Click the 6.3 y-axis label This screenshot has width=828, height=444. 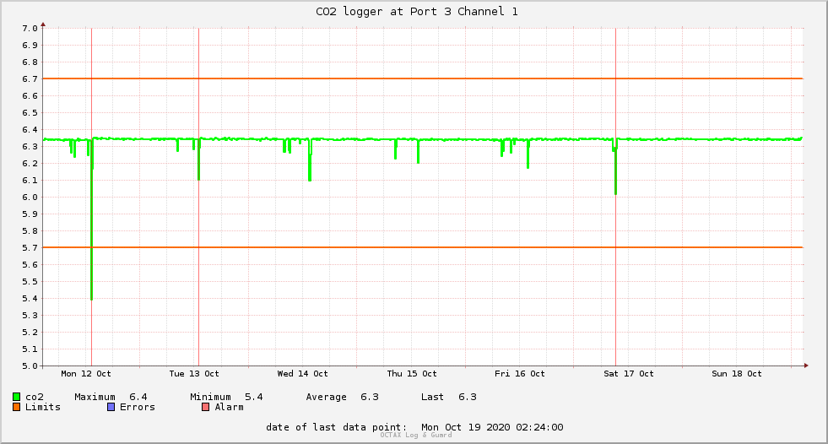30,146
